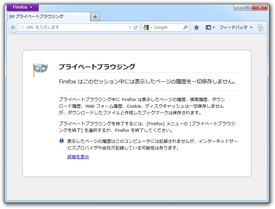Screen dimensions: 275x209
Task: Open a new tab with the plus button
Action: [95, 16]
